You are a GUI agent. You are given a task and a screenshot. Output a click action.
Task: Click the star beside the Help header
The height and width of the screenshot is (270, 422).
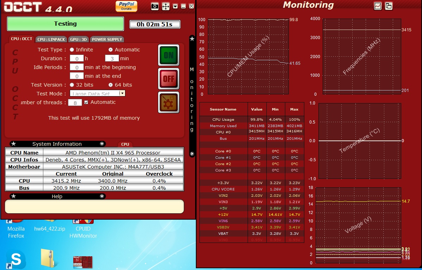click(13, 196)
